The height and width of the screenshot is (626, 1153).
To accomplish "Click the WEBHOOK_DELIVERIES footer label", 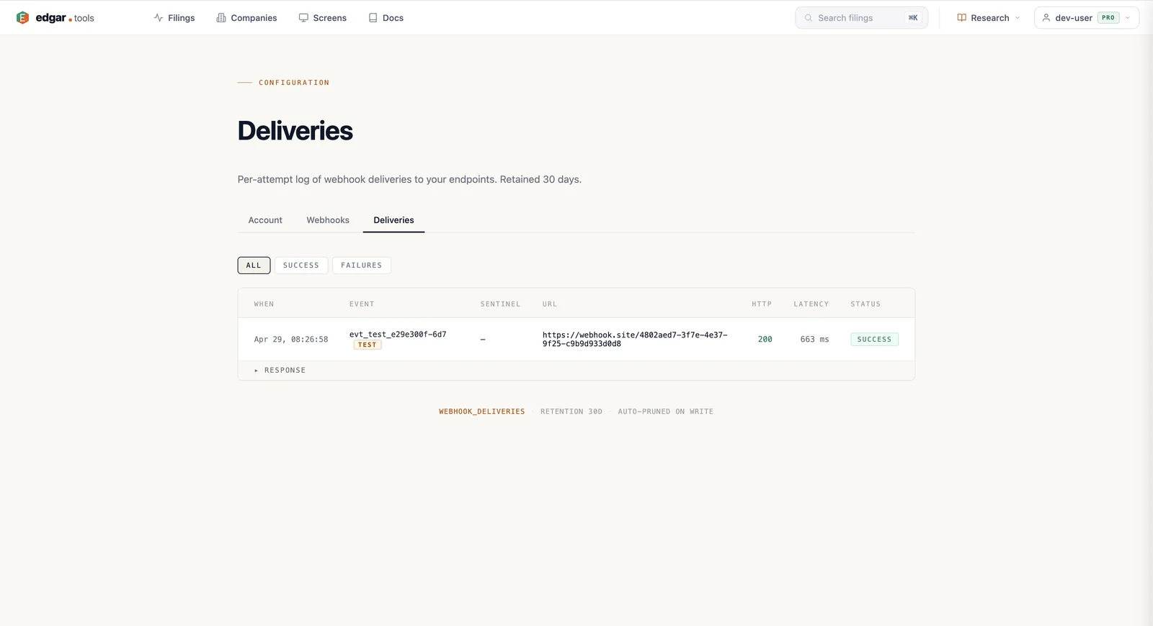I will pos(482,412).
